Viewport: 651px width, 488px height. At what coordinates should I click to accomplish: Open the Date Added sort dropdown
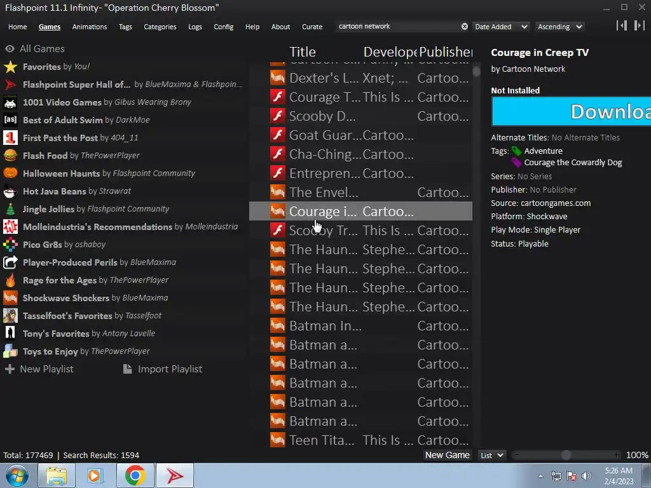click(501, 27)
